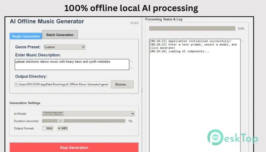
Task: Click the Browse button
Action: 122,84
